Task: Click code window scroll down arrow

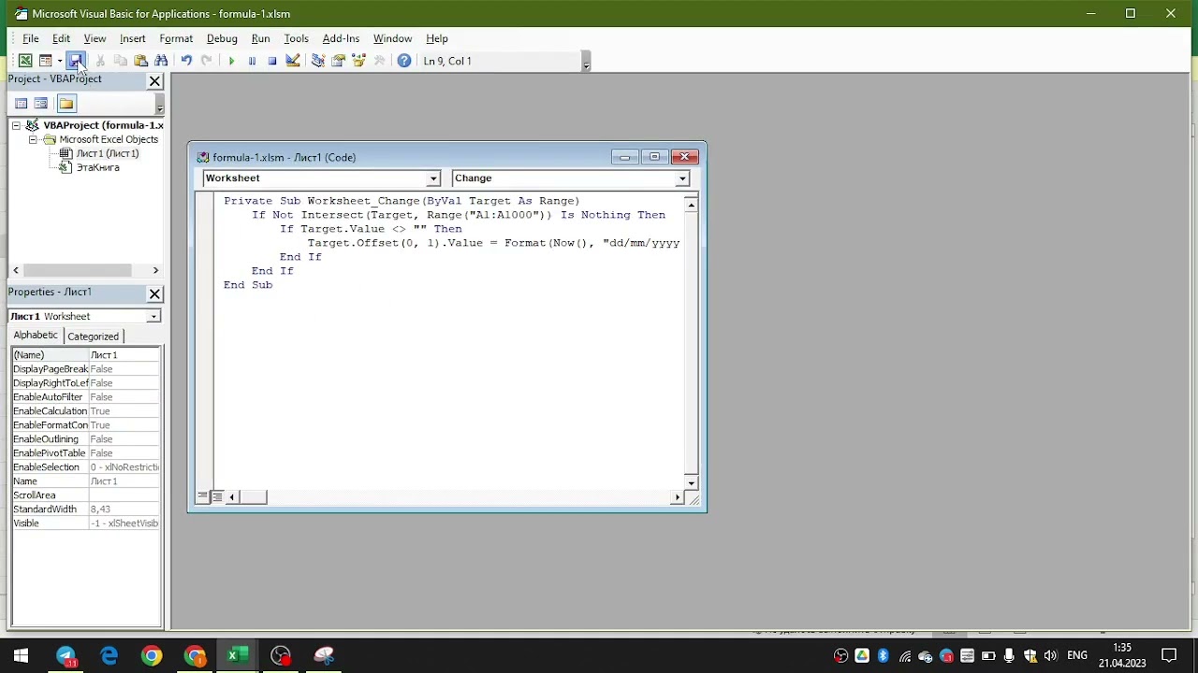Action: (x=692, y=483)
